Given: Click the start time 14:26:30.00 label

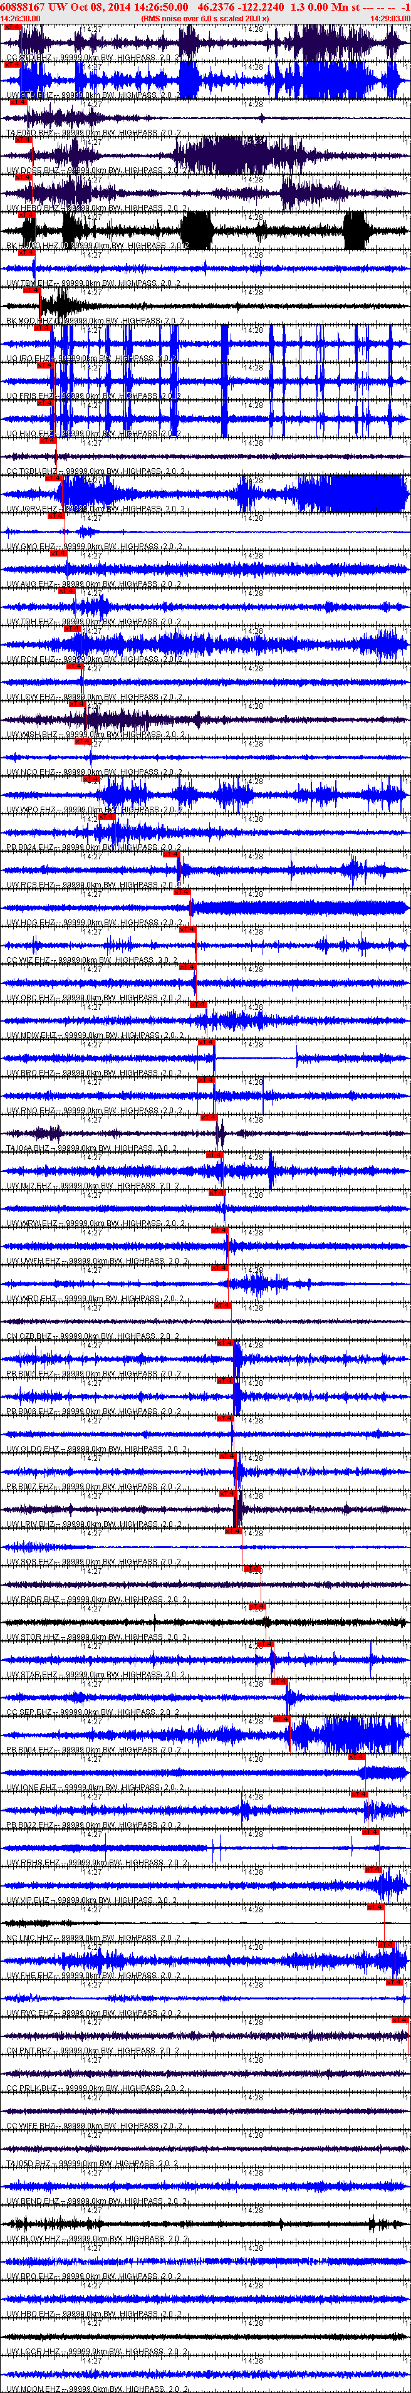Looking at the screenshot, I should coord(21,19).
